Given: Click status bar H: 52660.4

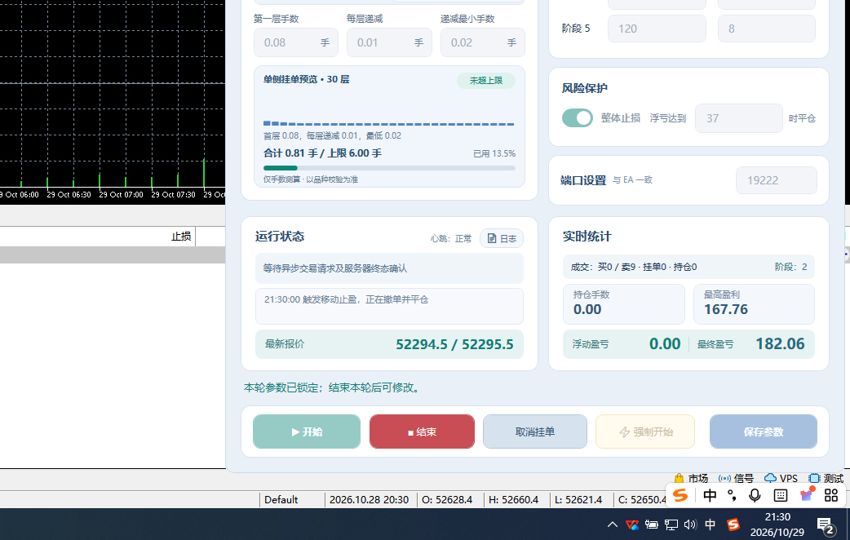Looking at the screenshot, I should click(x=513, y=499).
